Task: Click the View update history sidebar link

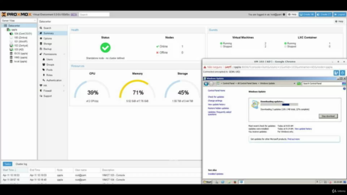Action: (x=216, y=105)
